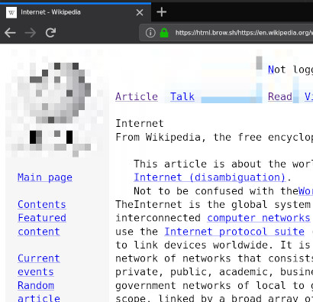Open Main page sidebar link
The image size is (313, 302).
tap(45, 177)
